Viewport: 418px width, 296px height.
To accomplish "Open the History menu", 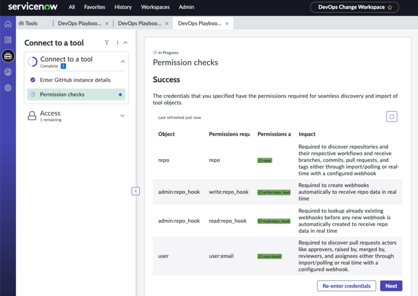I will [x=123, y=7].
